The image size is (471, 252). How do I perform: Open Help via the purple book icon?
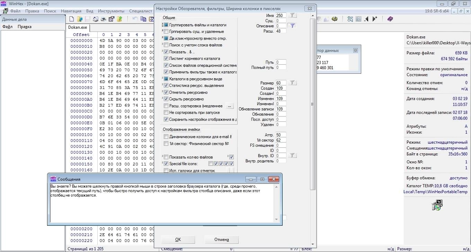pos(390,19)
